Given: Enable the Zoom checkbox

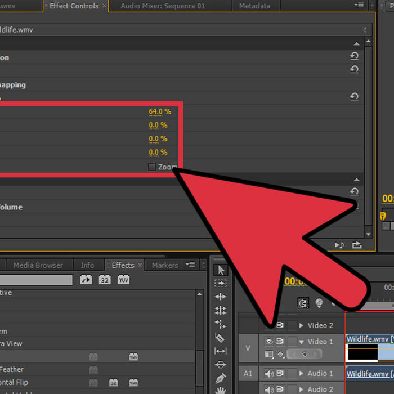Looking at the screenshot, I should click(x=151, y=167).
